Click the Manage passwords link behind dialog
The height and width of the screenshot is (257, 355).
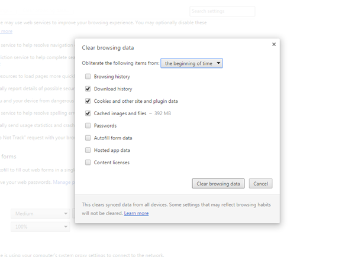tap(63, 183)
